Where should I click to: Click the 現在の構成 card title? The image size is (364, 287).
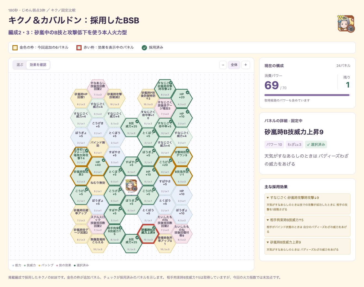(274, 66)
